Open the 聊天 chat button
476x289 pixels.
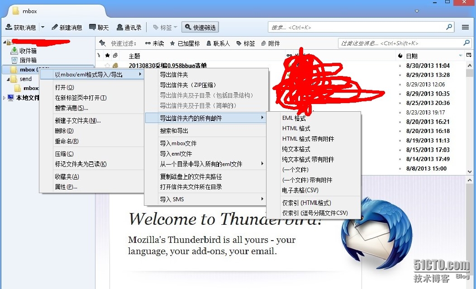coord(99,28)
